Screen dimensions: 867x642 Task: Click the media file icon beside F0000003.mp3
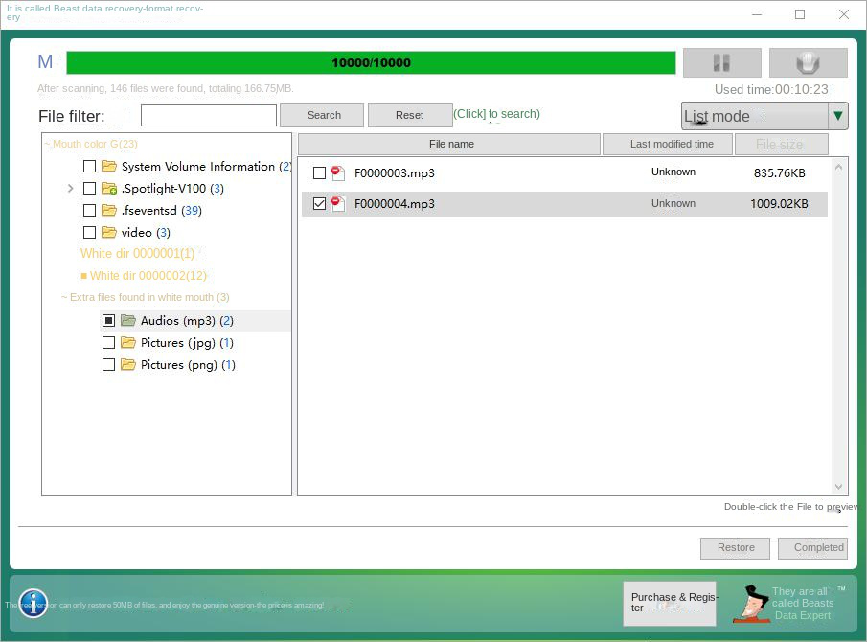point(340,173)
